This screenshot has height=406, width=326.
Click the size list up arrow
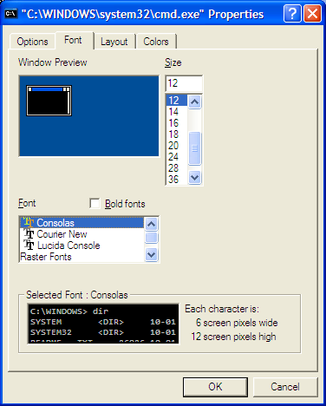click(x=195, y=101)
